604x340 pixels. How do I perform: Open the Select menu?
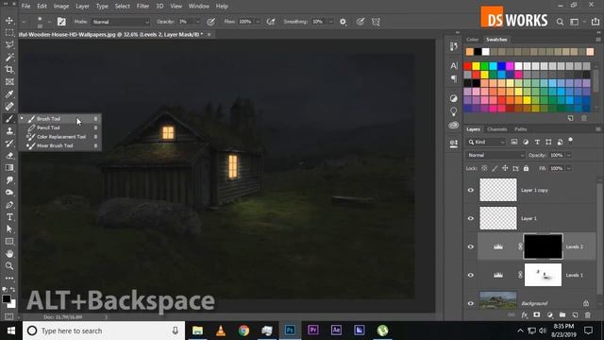coord(122,7)
